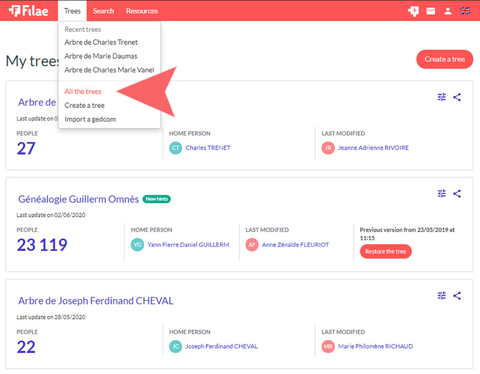Open settings icon for Joseph Ferdinand CHEVAL tree
This screenshot has height=374, width=480.
[442, 295]
